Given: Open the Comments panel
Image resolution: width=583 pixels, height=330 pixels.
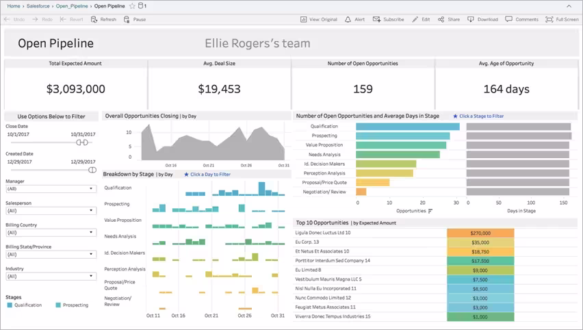Looking at the screenshot, I should 509,20.
